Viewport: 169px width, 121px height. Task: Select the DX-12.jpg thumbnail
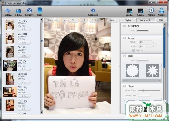tap(10, 105)
